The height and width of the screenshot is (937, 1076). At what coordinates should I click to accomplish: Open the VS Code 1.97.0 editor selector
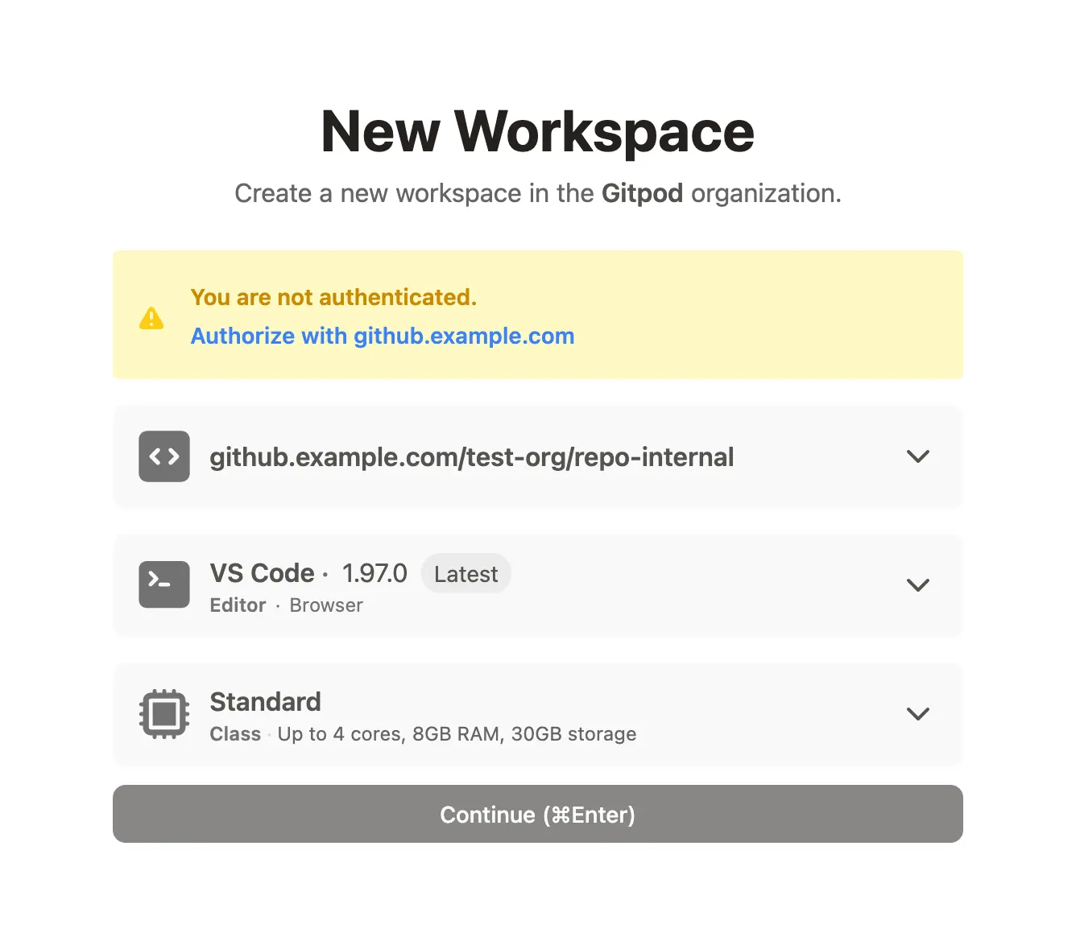(x=538, y=585)
